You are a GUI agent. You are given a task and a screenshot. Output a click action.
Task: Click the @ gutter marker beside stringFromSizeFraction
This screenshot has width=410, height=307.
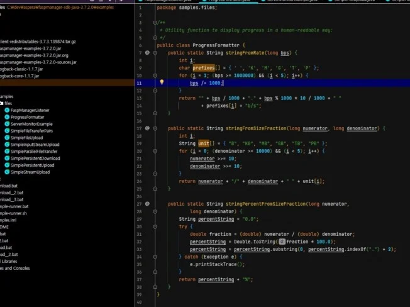pyautogui.click(x=147, y=128)
